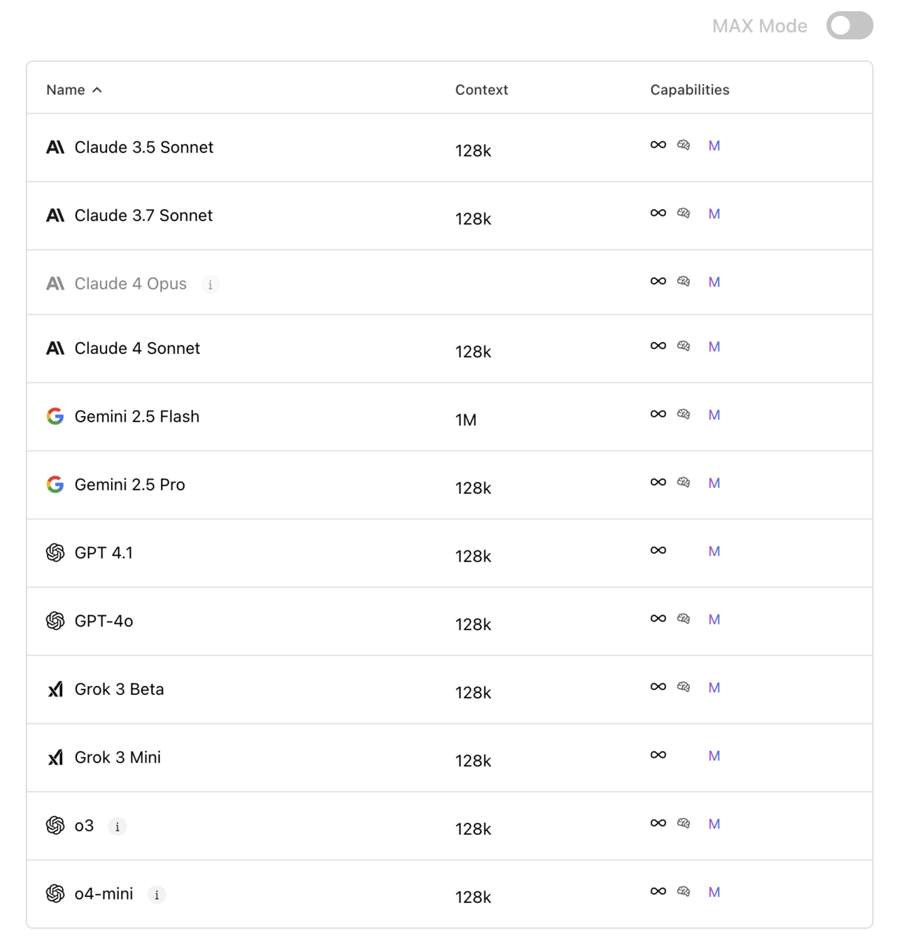Sort models by Name column arrow

pyautogui.click(x=97, y=90)
